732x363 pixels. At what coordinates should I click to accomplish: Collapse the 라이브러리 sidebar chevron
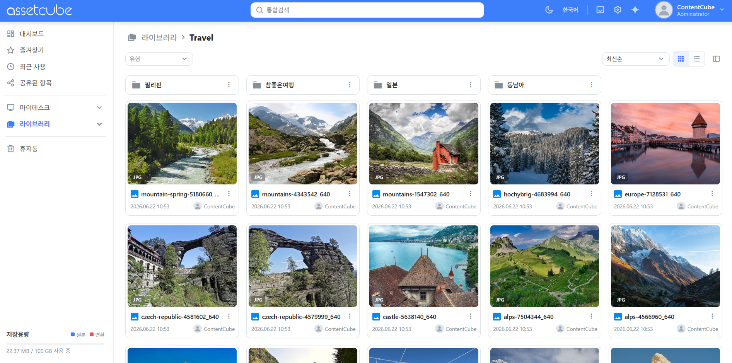click(99, 124)
